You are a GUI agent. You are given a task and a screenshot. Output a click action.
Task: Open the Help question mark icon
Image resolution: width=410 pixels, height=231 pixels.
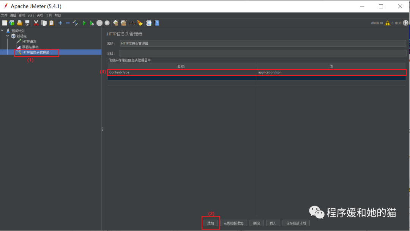coord(157,23)
